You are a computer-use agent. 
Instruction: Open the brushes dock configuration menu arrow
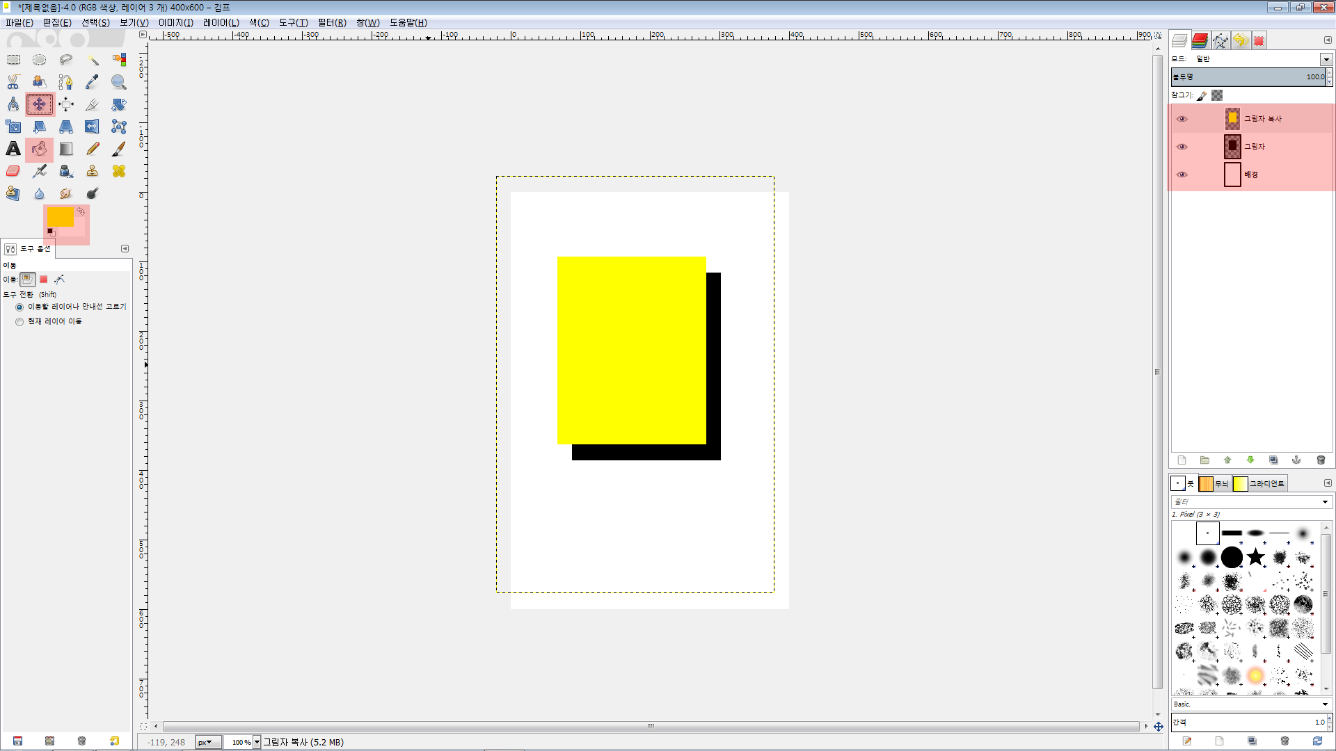1328,483
